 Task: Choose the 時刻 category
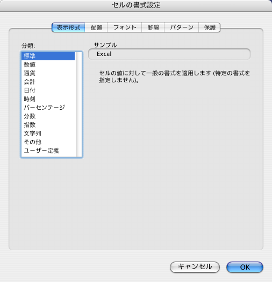point(48,99)
